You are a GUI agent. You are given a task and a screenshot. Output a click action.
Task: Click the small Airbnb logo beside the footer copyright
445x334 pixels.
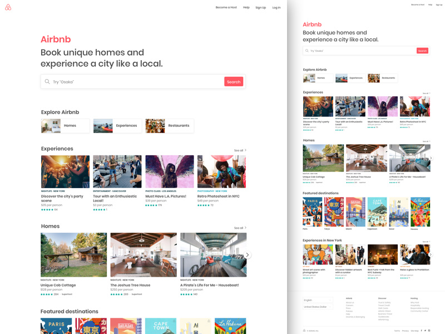304,331
